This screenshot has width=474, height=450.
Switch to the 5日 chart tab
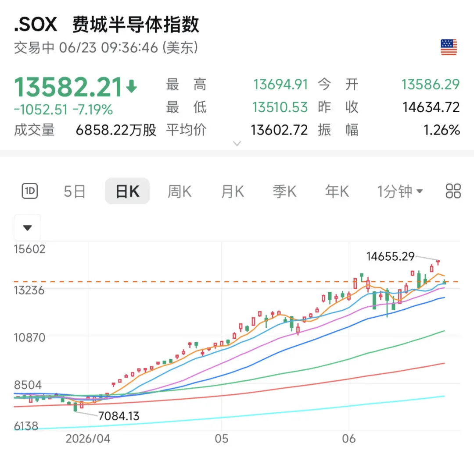click(75, 191)
